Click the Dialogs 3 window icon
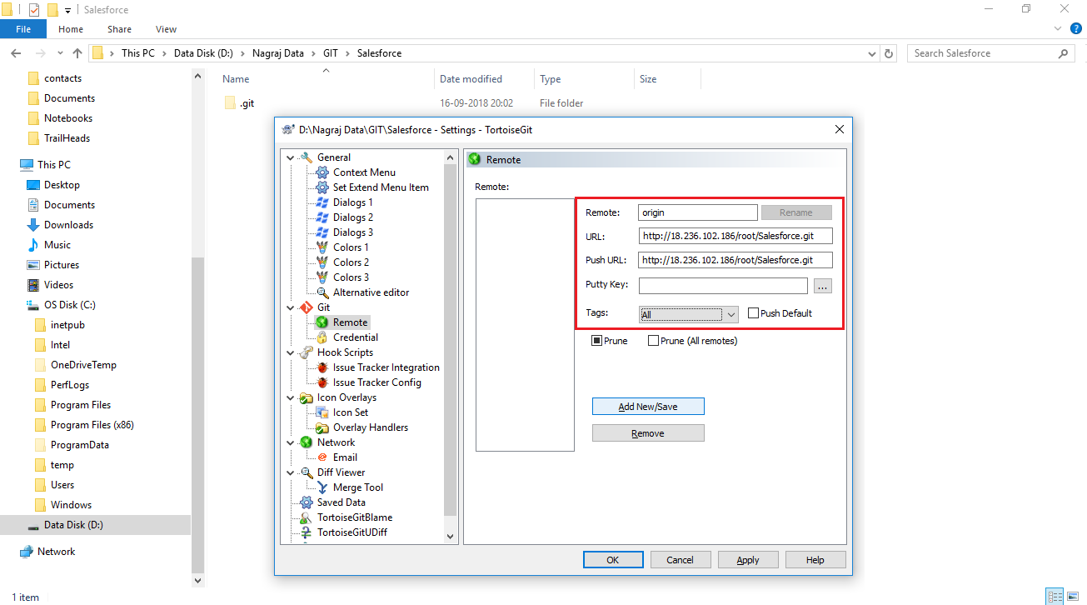This screenshot has height=605, width=1087. click(322, 232)
